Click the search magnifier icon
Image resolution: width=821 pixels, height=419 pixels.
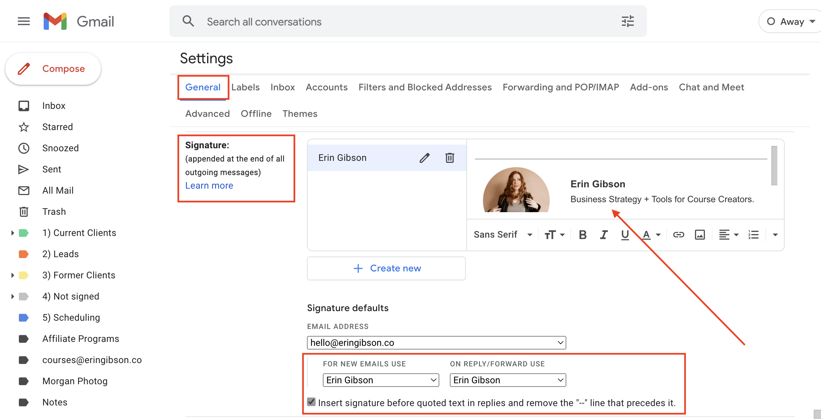pyautogui.click(x=188, y=22)
